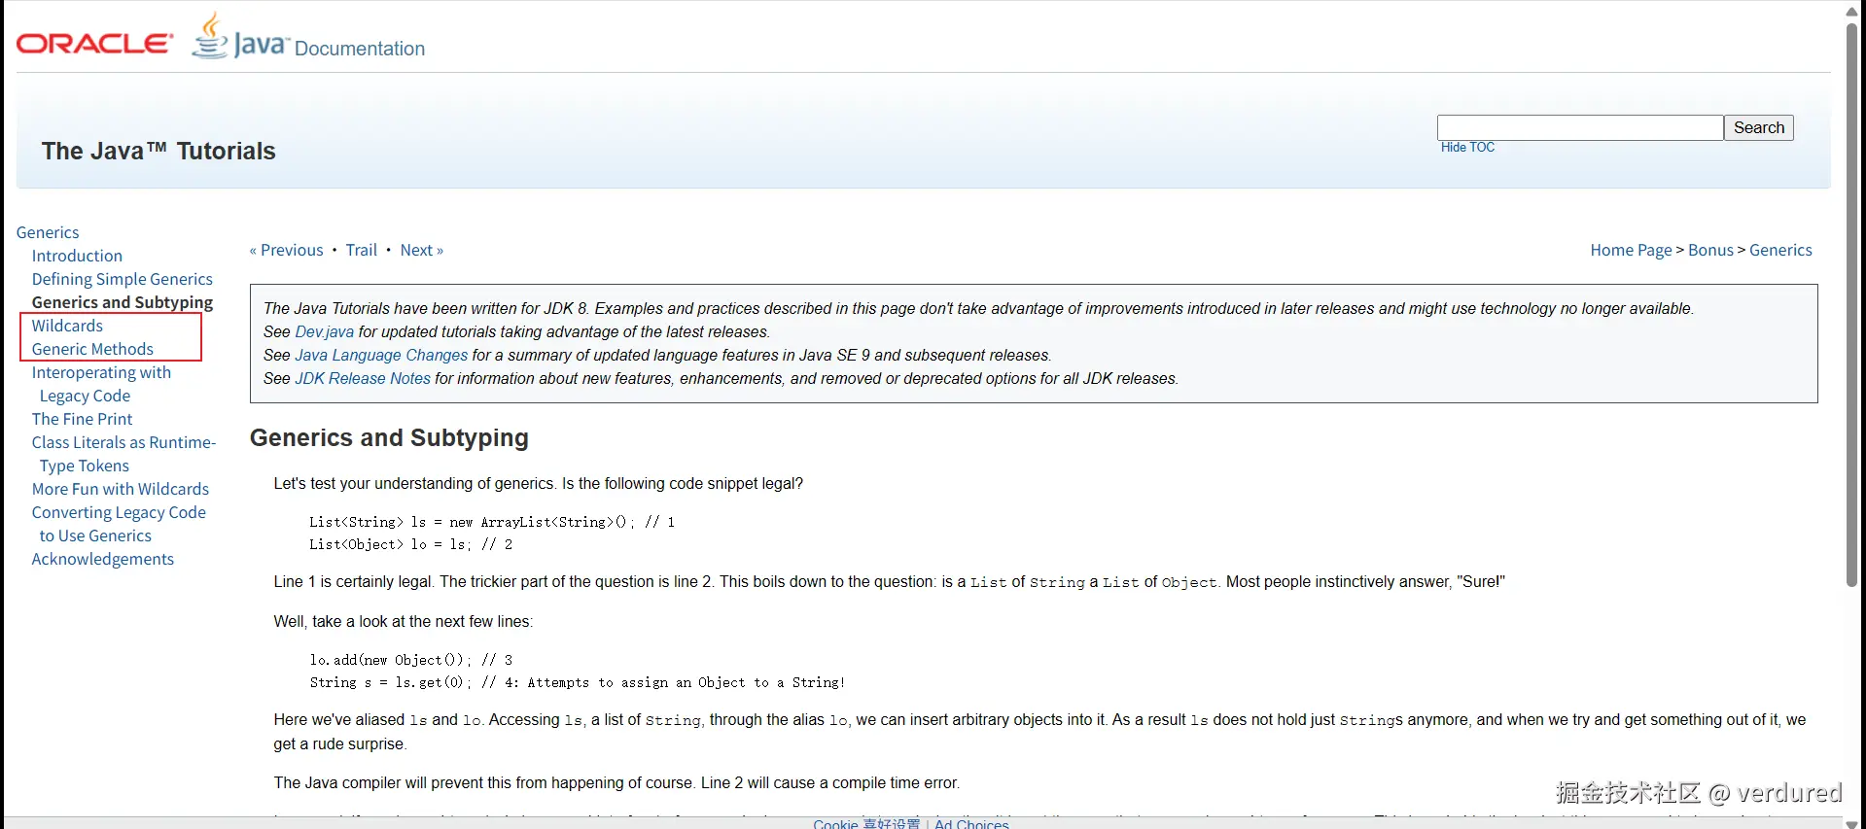The image size is (1866, 829).
Task: Open Wildcards in the sidebar
Action: coord(67,326)
